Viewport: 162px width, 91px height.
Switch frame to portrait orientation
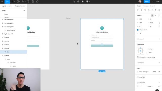(152, 15)
